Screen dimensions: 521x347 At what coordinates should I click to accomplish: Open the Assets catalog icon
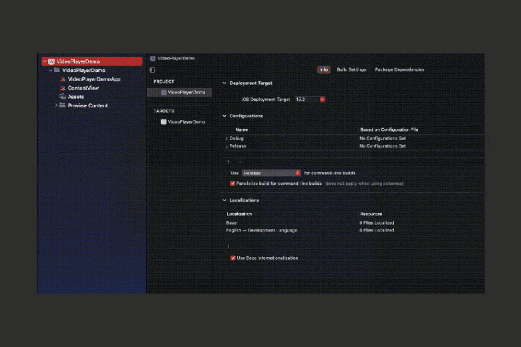click(x=63, y=97)
